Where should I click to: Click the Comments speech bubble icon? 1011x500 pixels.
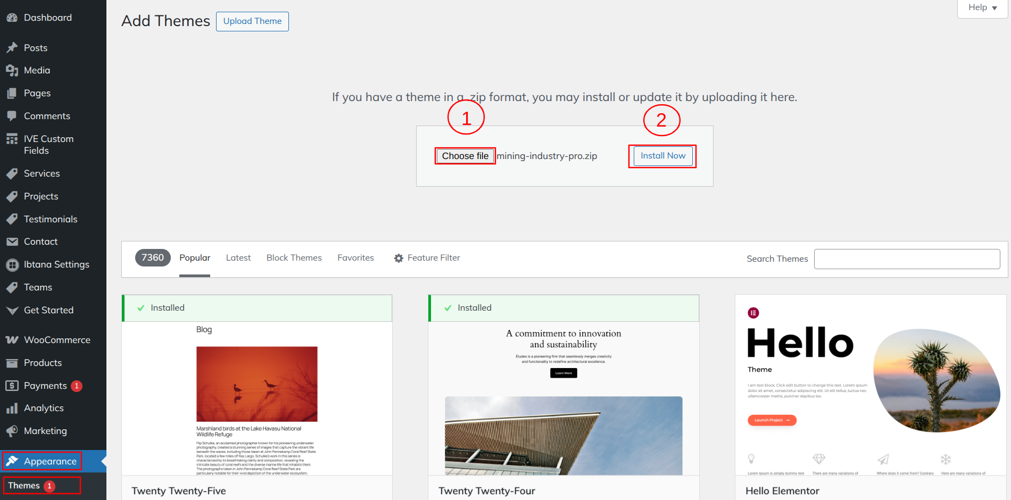point(12,116)
